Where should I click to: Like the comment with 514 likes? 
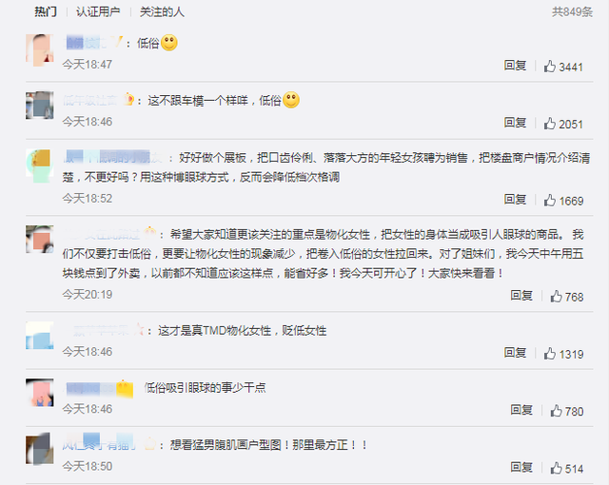556,468
